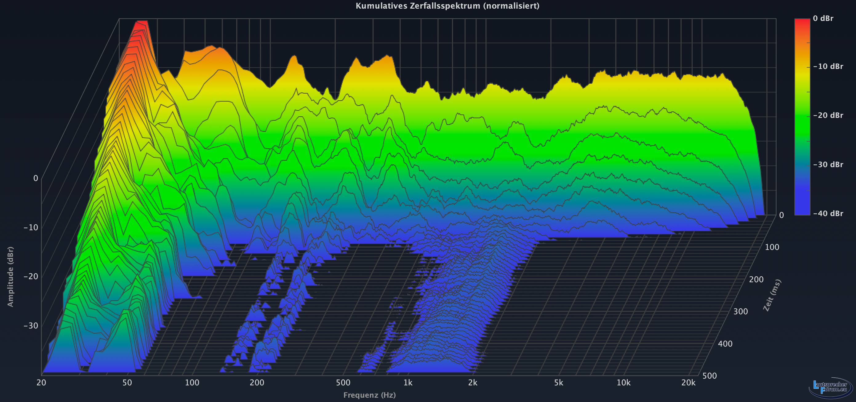Image resolution: width=856 pixels, height=402 pixels.
Task: Click the Lautsprecher Forum.eu logo
Action: point(830,387)
